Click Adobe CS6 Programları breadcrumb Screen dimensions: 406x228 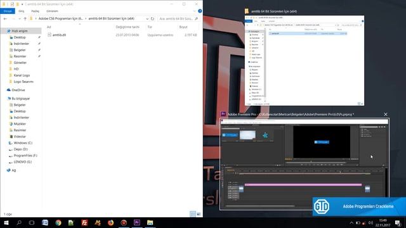pyautogui.click(x=61, y=18)
